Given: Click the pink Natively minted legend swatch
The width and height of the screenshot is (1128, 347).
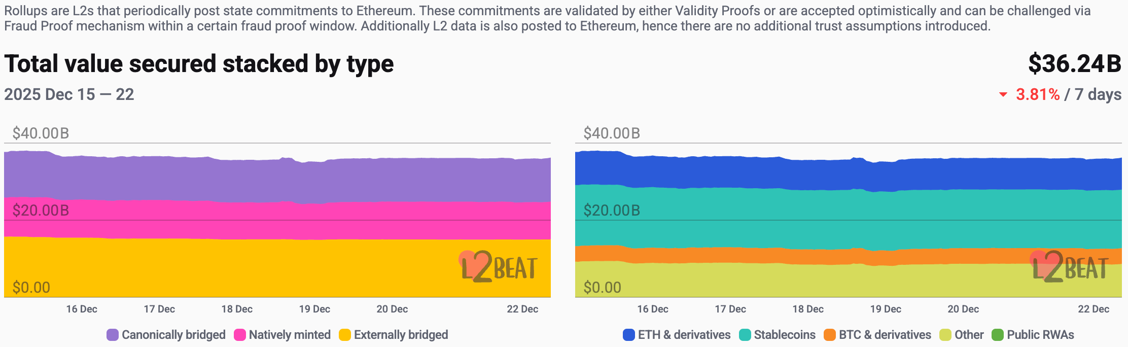Looking at the screenshot, I should click(x=240, y=335).
